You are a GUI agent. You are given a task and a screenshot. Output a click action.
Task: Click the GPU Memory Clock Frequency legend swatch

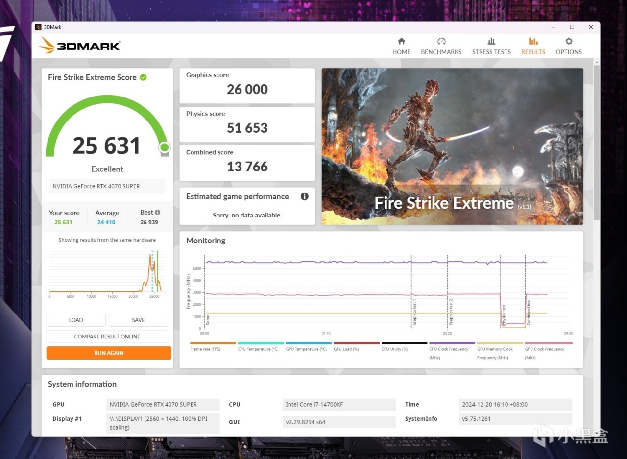coord(500,343)
